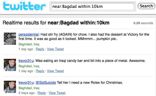Open perezidential username link
Image resolution: width=156 pixels, height=96 pixels.
28,34
